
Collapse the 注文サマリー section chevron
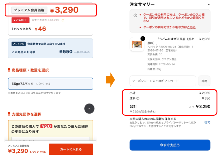209,4
